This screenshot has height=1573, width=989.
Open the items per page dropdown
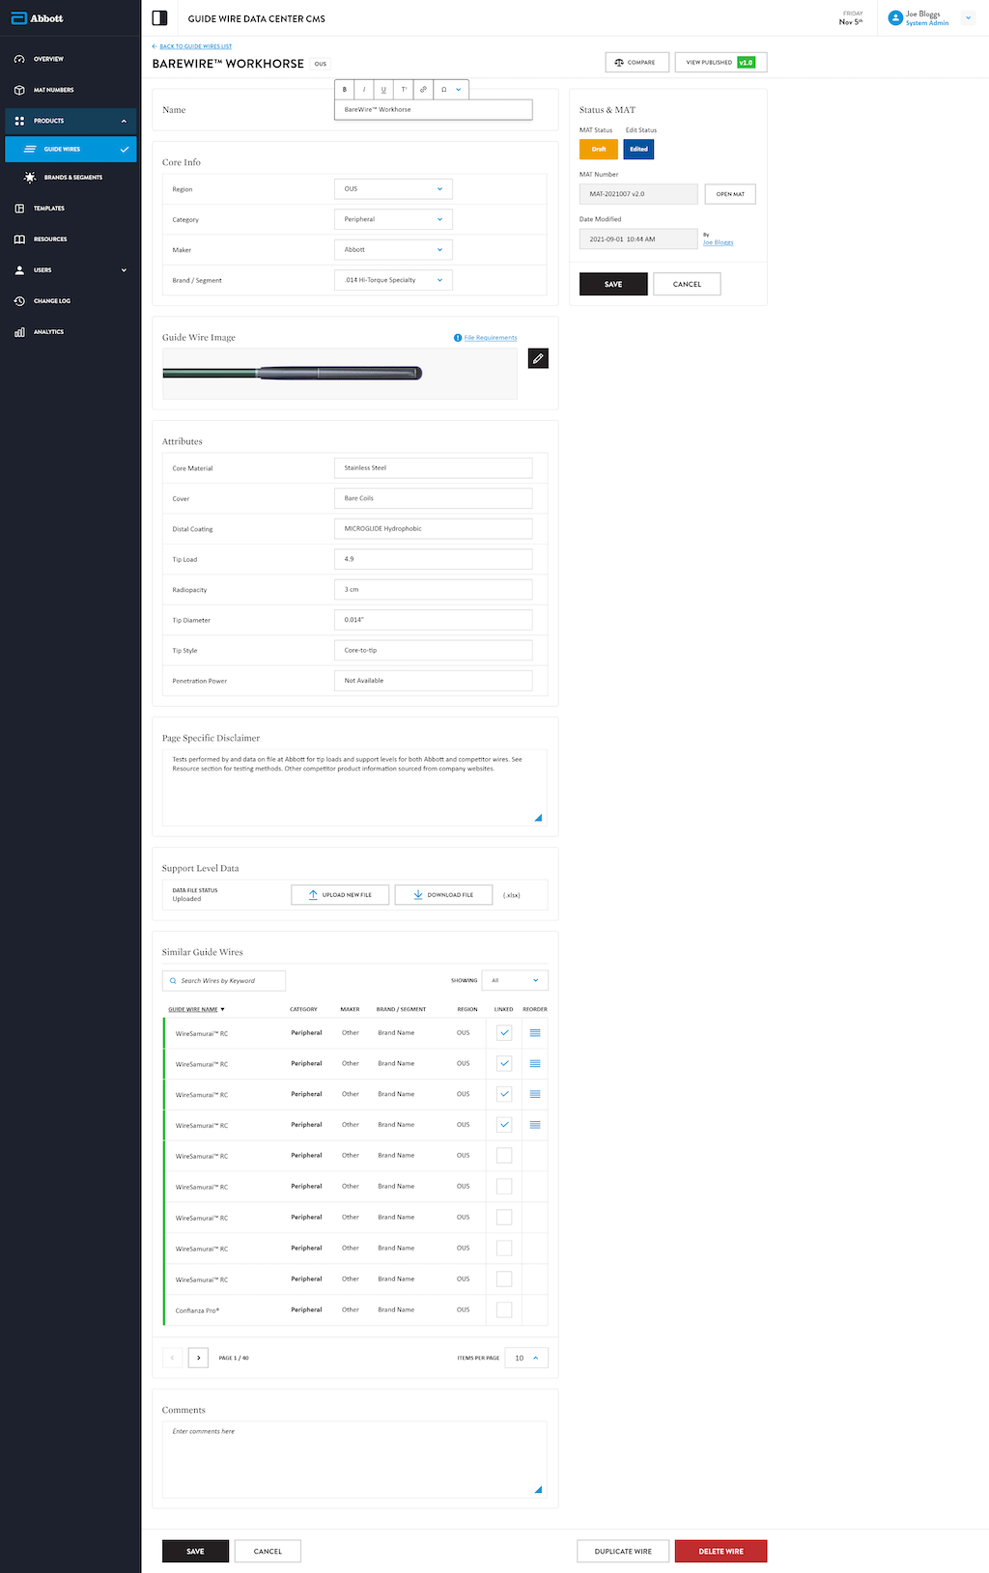(x=526, y=1358)
